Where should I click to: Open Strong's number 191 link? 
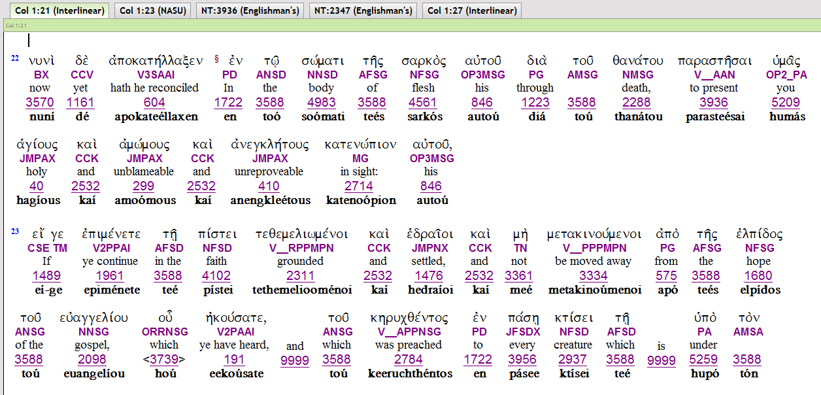234,360
